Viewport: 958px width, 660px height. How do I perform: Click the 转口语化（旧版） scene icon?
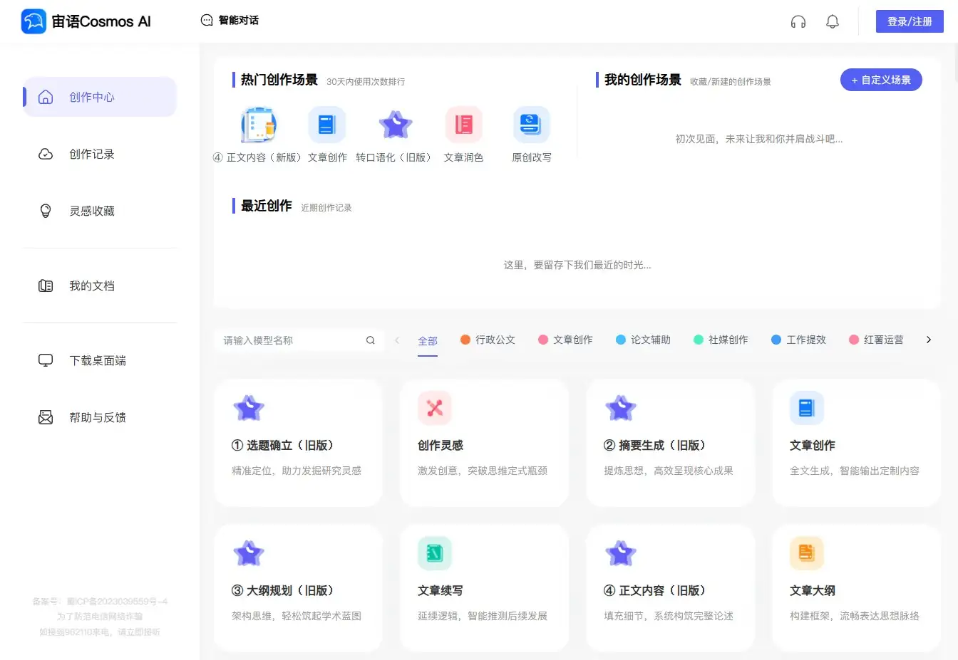395,124
